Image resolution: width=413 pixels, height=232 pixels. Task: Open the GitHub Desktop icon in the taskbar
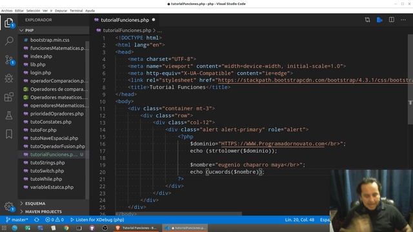92,227
